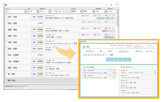This screenshot has width=163, height=102.
Task: Select [ポイント] call remaining list item
Action: pos(137,77)
